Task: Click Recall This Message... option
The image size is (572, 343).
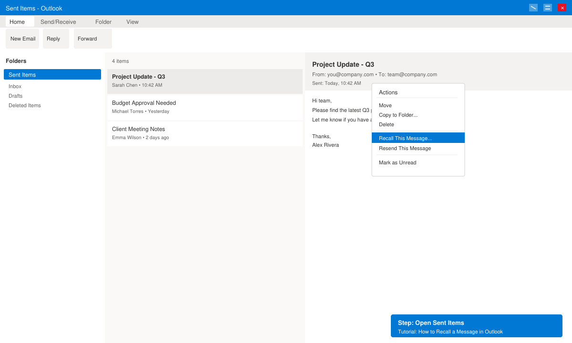Action: [418, 138]
